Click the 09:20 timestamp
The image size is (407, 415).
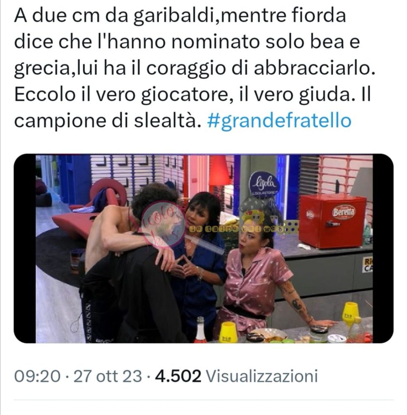[37, 376]
